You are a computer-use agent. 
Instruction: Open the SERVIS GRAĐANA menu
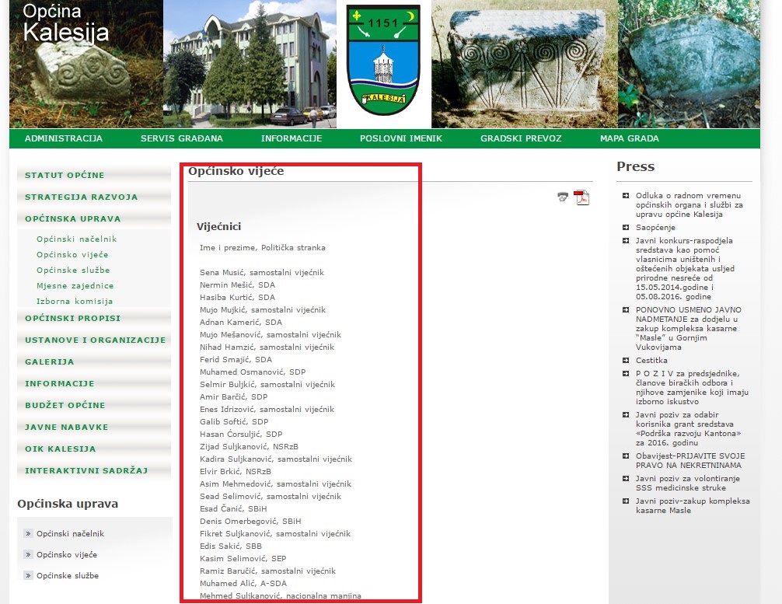coord(182,138)
